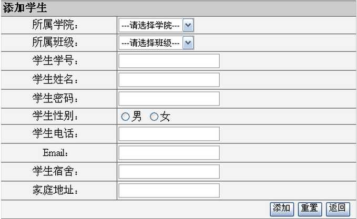357x219 pixels.
Task: Open the 所属学院 college dropdown
Action: pos(156,25)
